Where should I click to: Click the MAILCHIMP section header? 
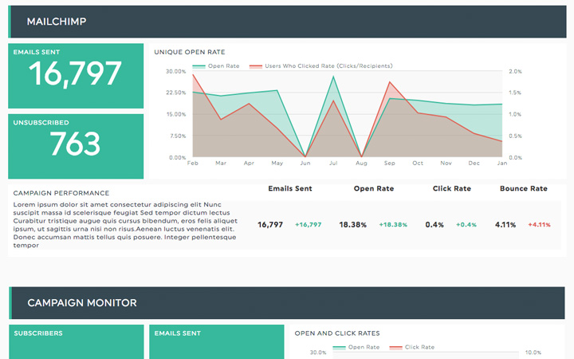(287, 22)
